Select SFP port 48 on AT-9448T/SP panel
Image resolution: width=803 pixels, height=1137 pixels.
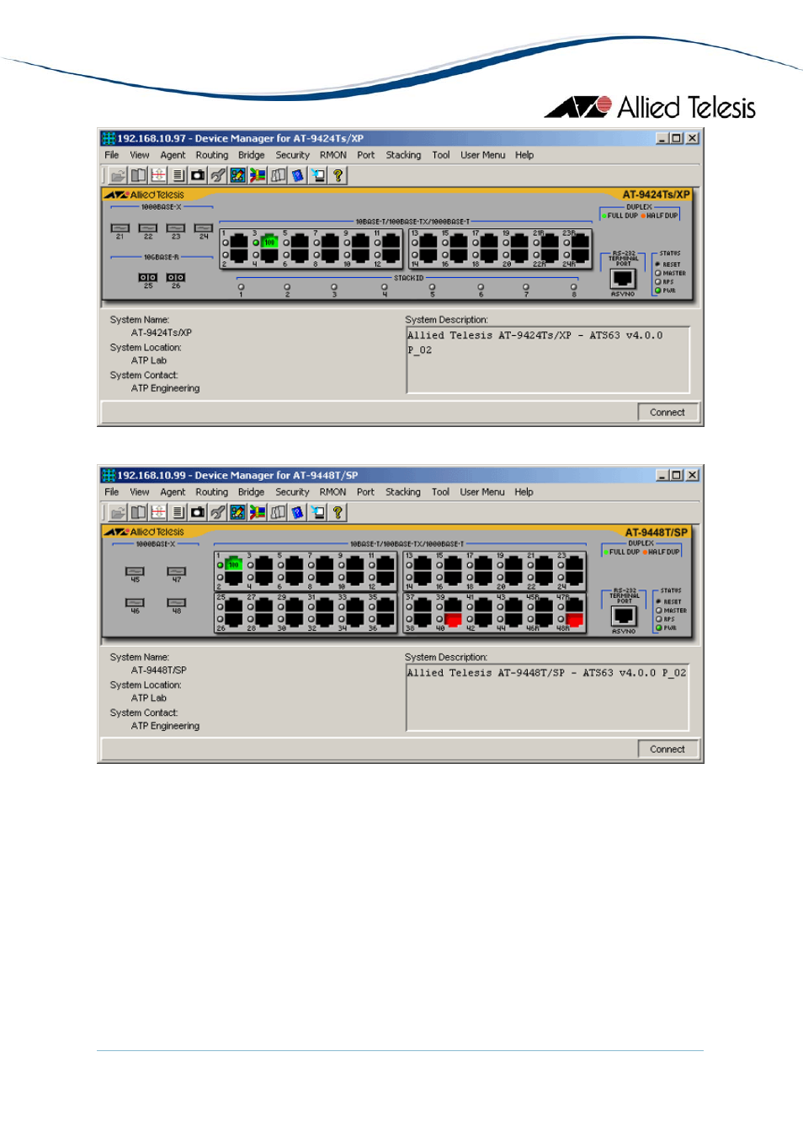pyautogui.click(x=177, y=603)
